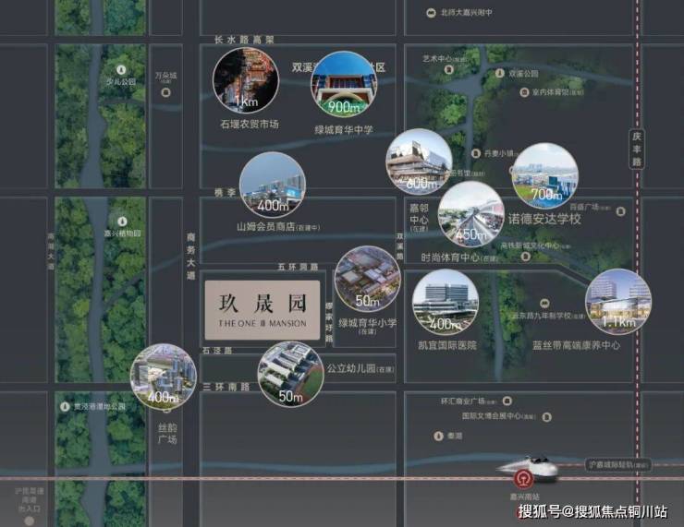Click the high-speed train illustration
Screen dimensions: 684x527
[x=528, y=469]
